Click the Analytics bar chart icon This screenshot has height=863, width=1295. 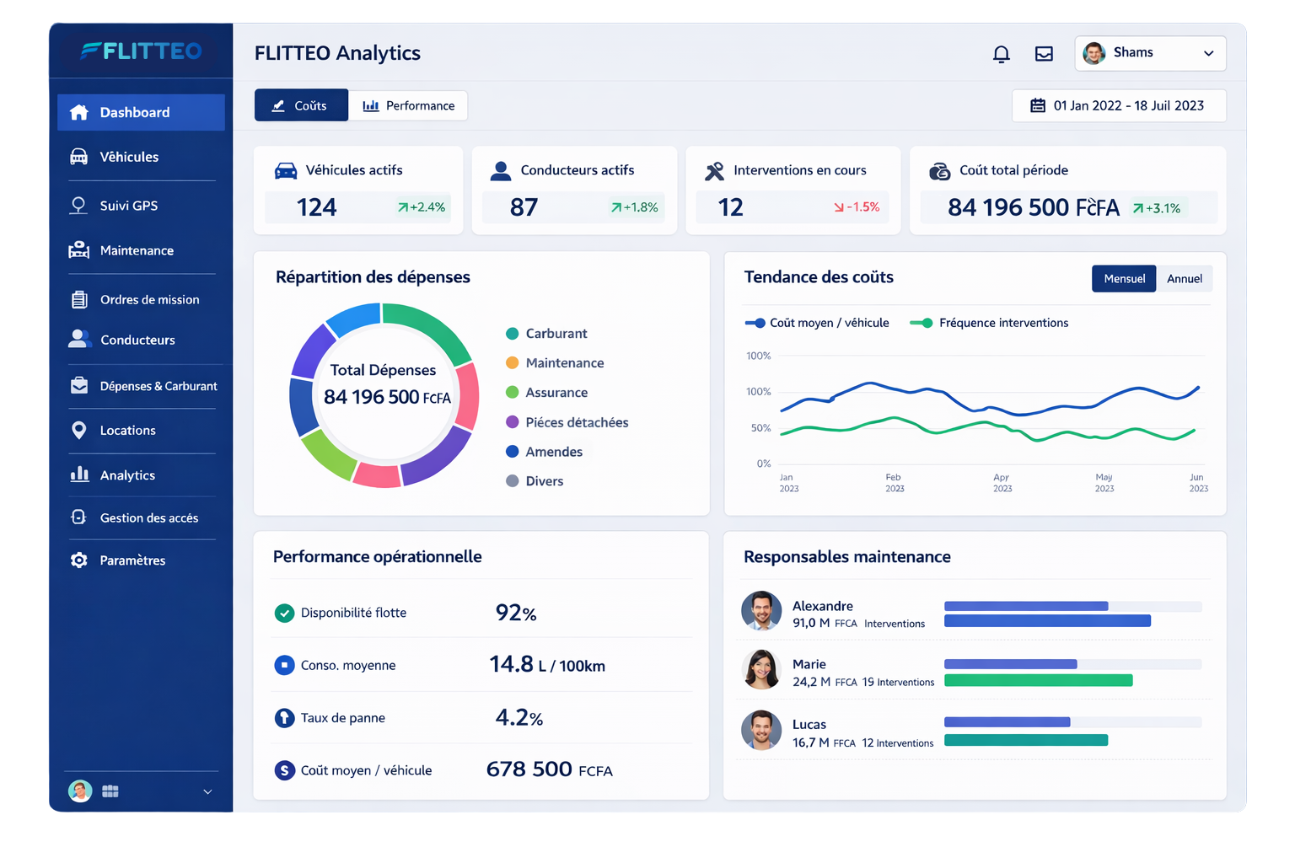(79, 474)
